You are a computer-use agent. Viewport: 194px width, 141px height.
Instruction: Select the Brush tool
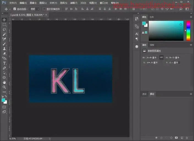tap(4, 44)
